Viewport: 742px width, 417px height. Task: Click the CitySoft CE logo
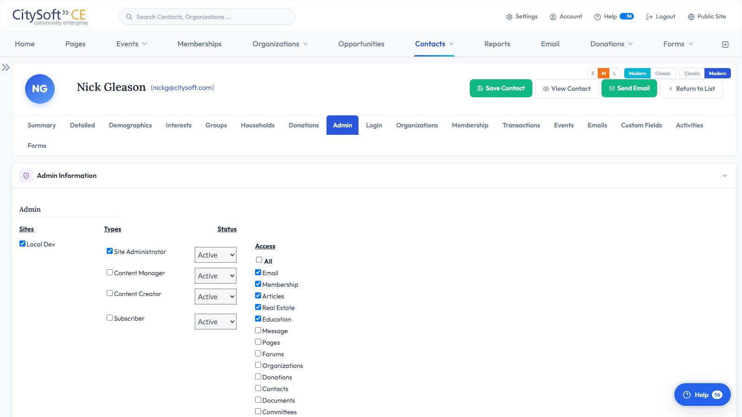click(50, 17)
